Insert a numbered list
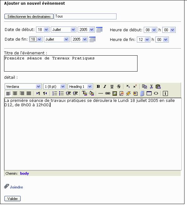187x205 pixels. pos(55,93)
